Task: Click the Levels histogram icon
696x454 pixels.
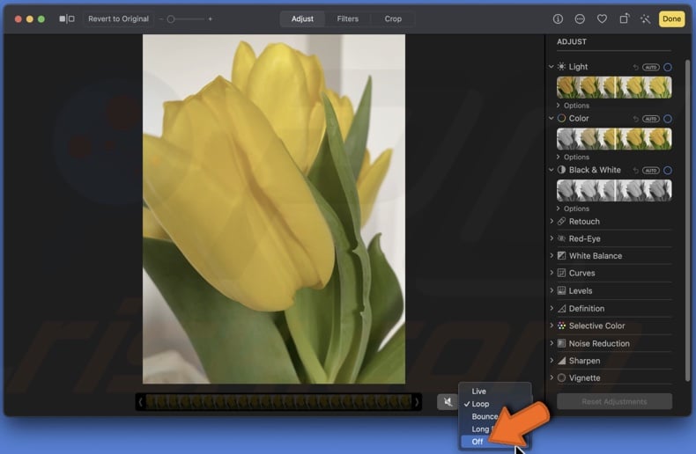Action: coord(561,291)
